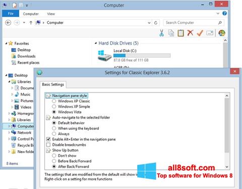Expand the Music library node
This screenshot has width=242, height=189.
pyautogui.click(x=12, y=94)
